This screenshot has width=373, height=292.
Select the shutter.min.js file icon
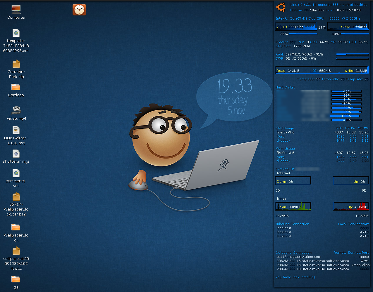click(x=16, y=154)
